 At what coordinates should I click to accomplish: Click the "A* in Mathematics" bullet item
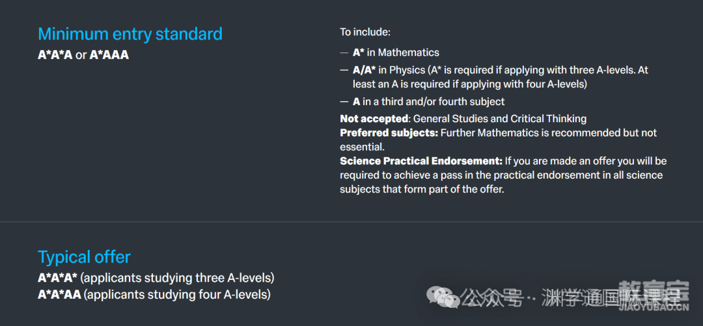pyautogui.click(x=396, y=53)
